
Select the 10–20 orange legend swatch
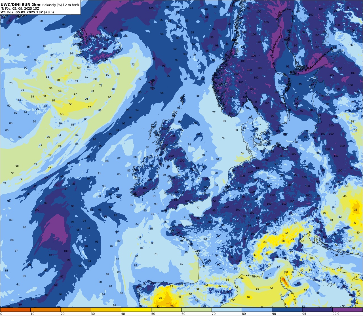[45, 309]
